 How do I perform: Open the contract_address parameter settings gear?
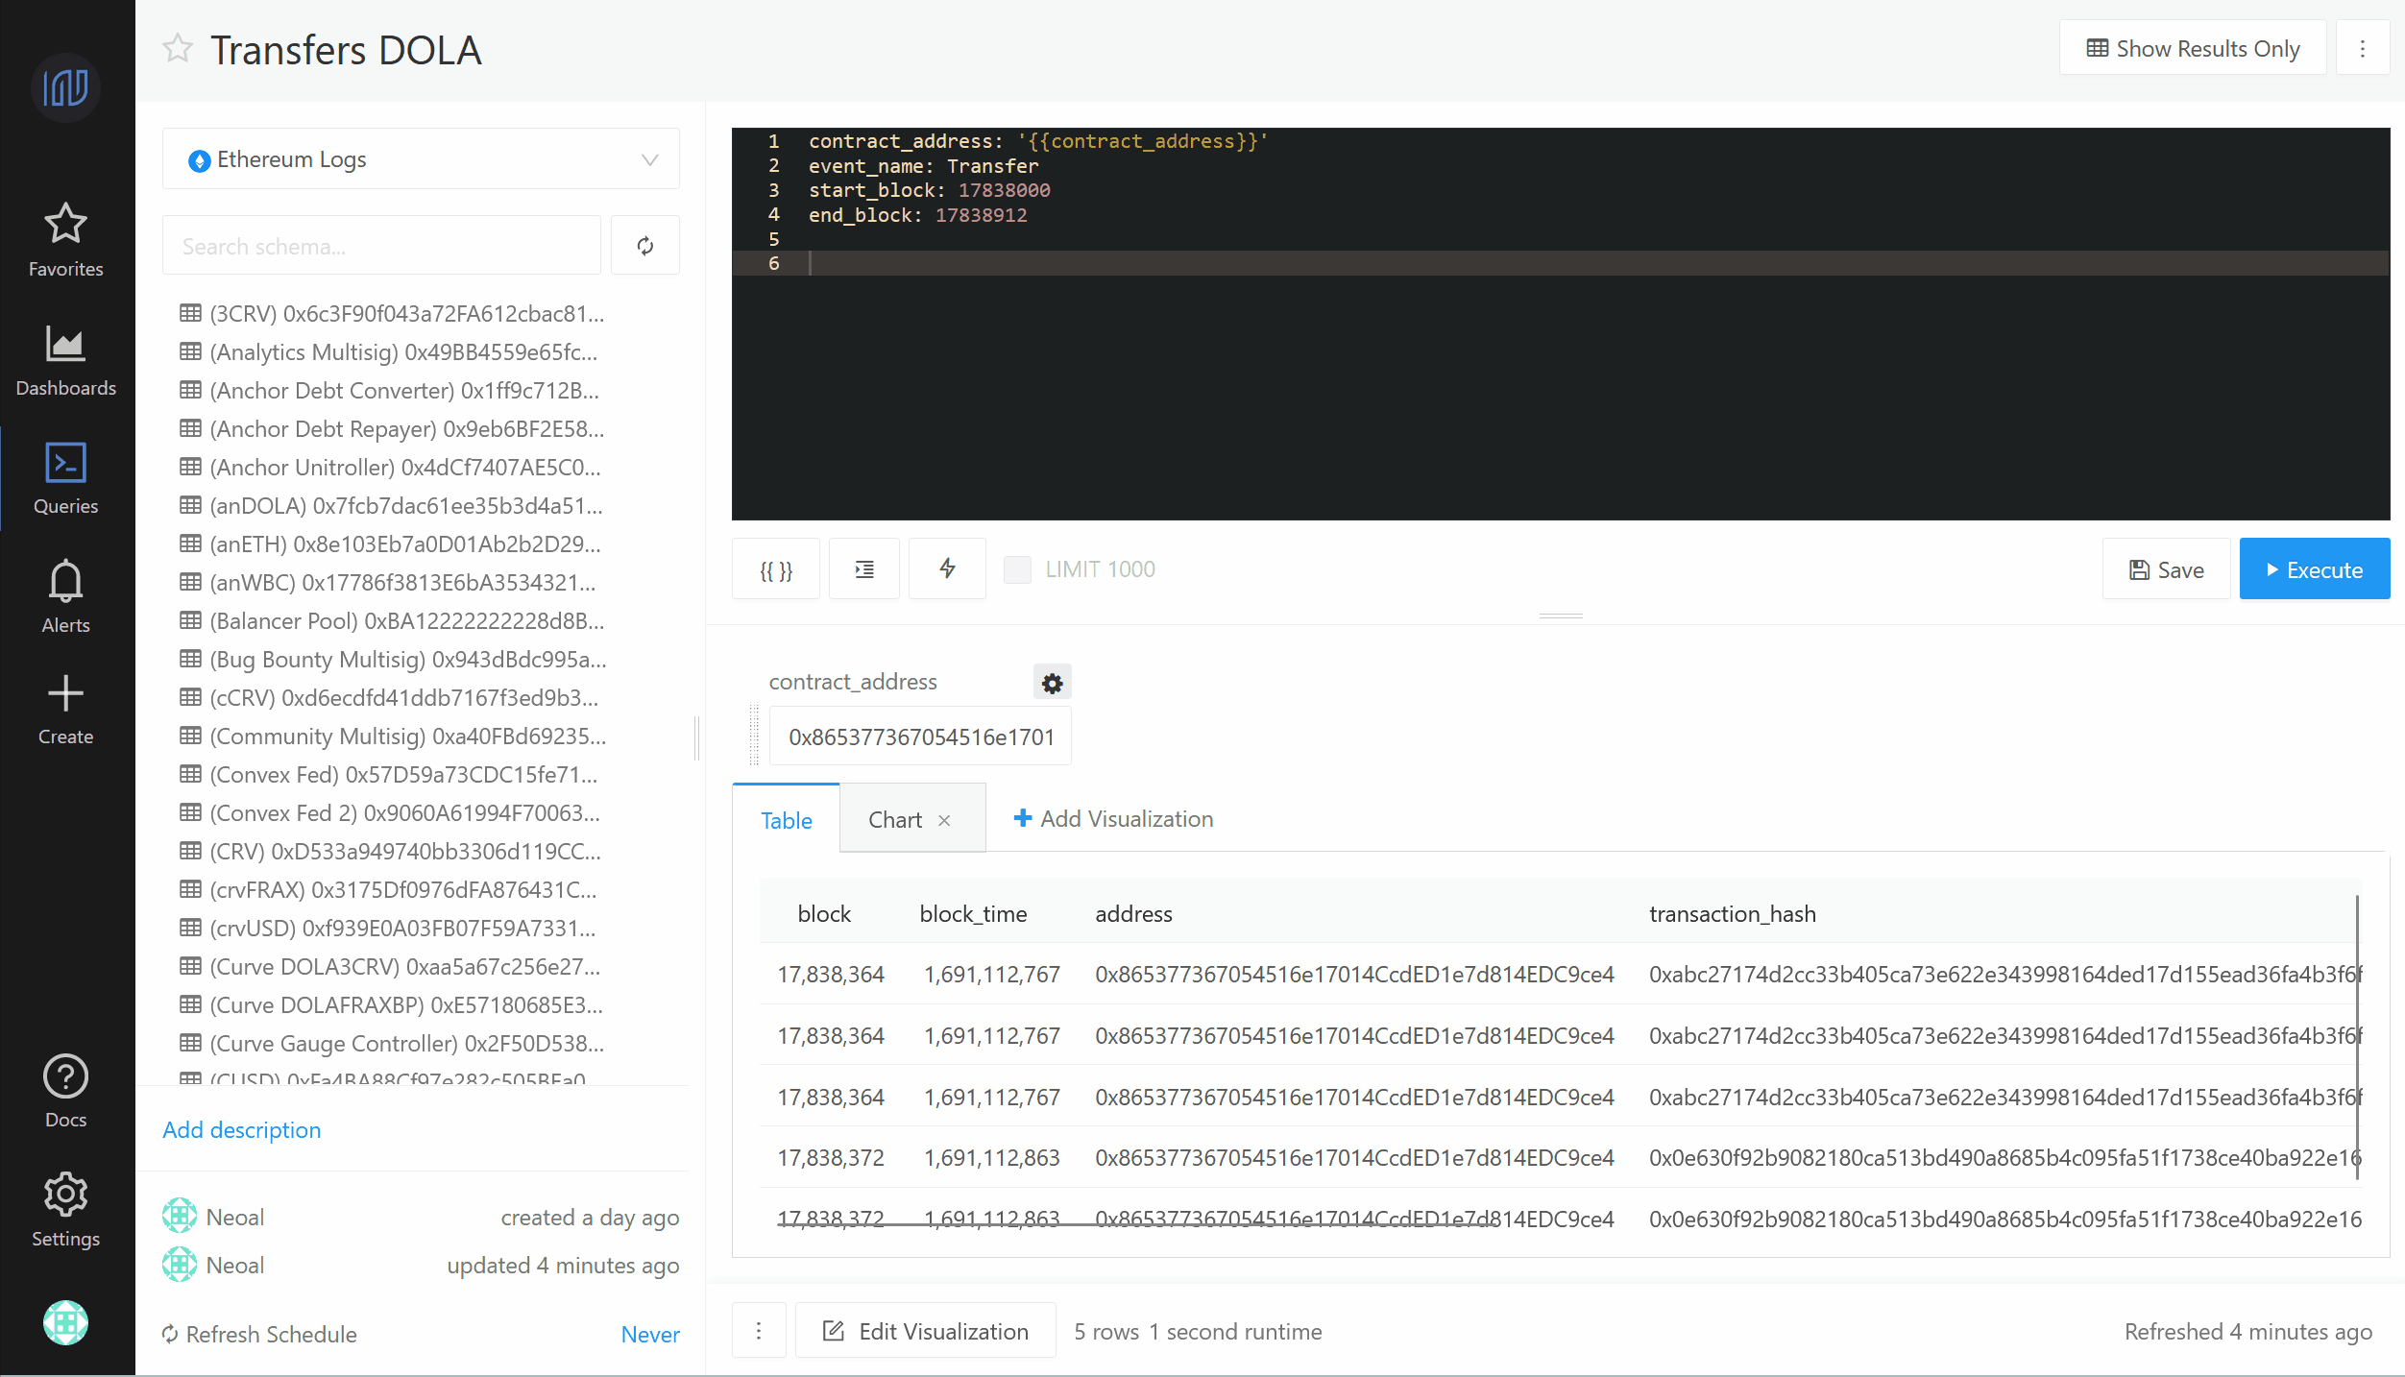click(x=1052, y=683)
